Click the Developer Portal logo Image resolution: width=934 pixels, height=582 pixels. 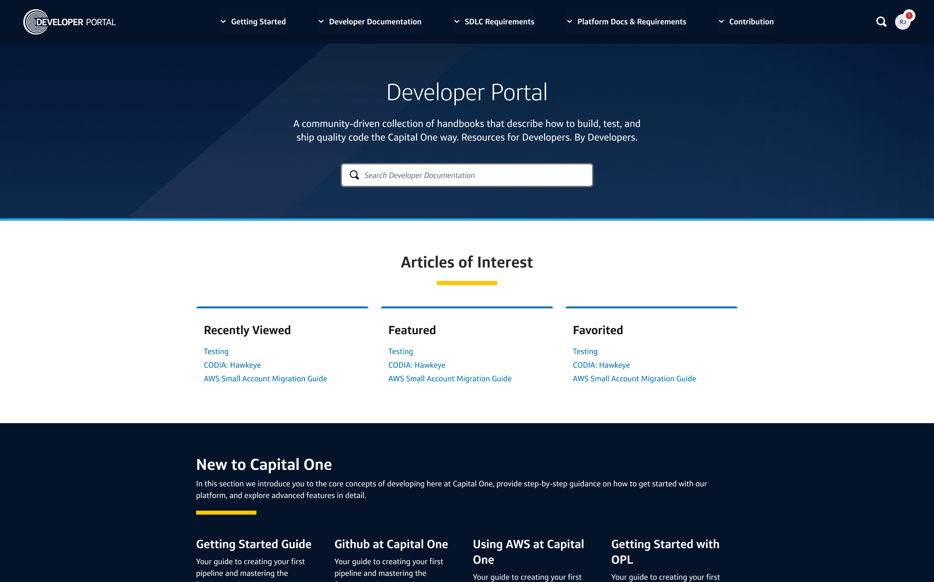point(70,22)
